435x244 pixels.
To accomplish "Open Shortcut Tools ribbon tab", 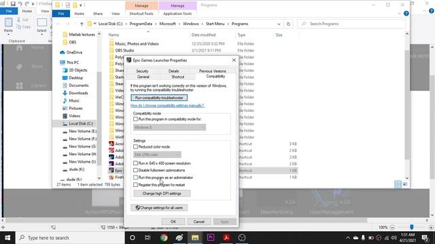I will 141,14.
